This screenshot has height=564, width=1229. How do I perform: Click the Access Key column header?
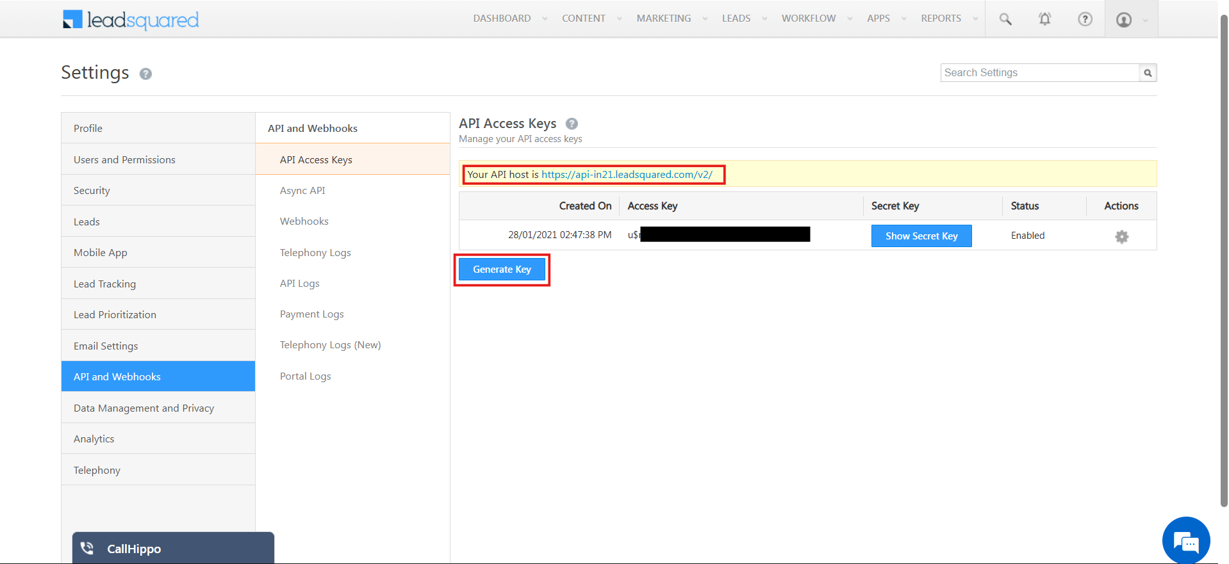(x=652, y=205)
